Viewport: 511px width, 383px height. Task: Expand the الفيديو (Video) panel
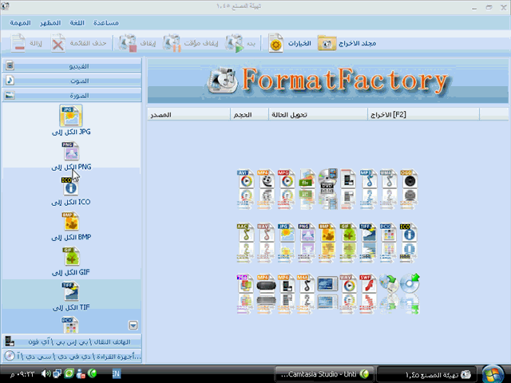[72, 66]
